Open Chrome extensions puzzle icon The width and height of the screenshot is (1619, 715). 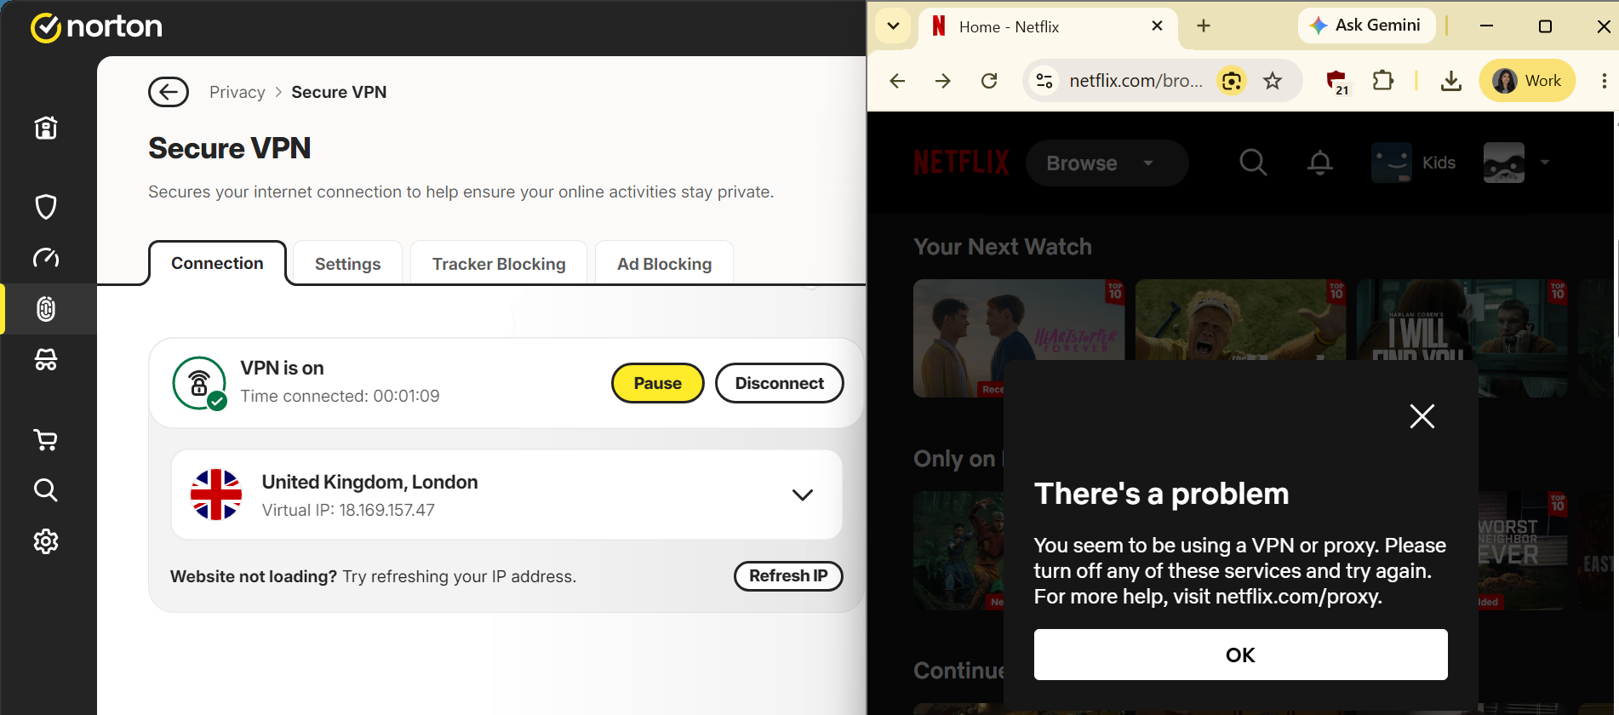pyautogui.click(x=1383, y=81)
